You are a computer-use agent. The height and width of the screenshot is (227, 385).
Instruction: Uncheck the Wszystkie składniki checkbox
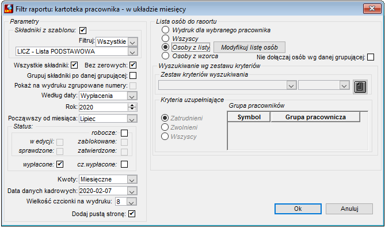click(x=74, y=65)
